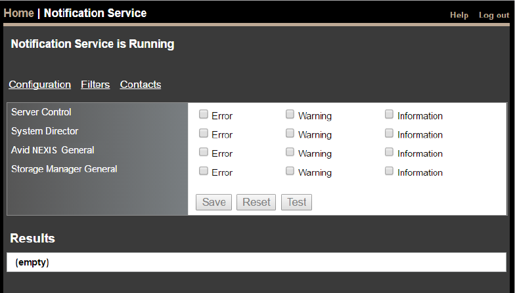Tick Information for Storage Manager General

tap(390, 172)
